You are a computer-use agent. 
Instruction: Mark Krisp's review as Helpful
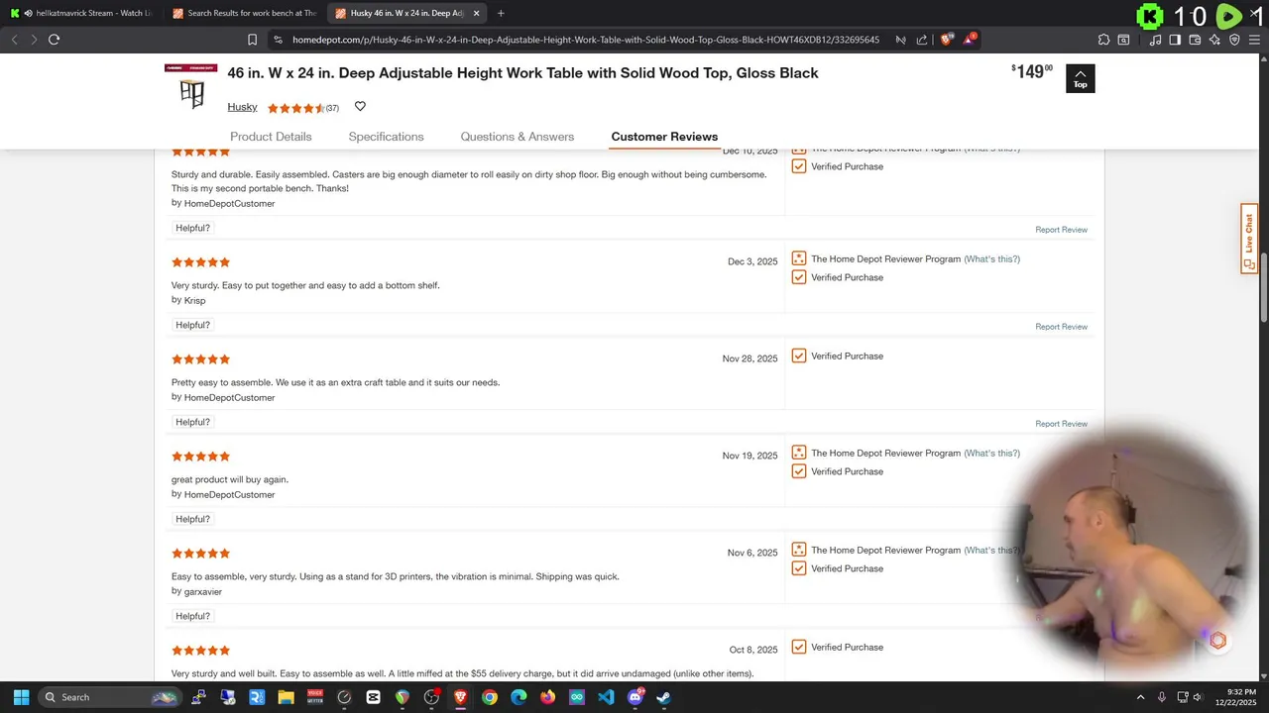(192, 325)
